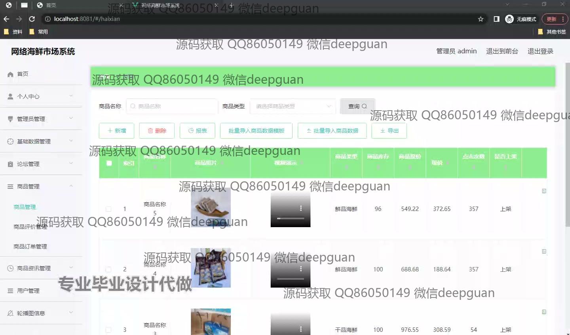Expand the 轮播图信息 menu chevron
This screenshot has height=335, width=570.
71,312
